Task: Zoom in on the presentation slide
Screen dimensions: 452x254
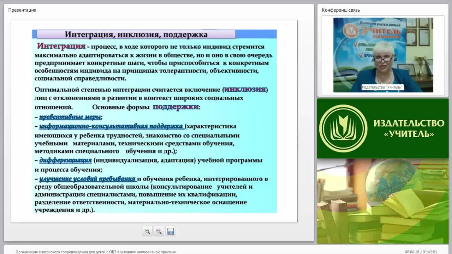Action: [x=147, y=231]
